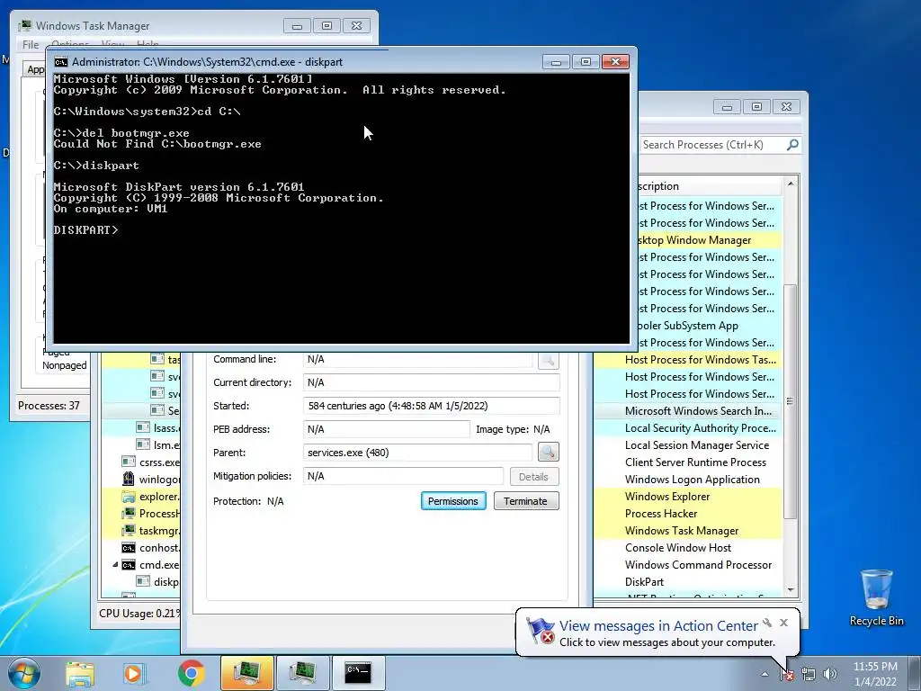Image resolution: width=921 pixels, height=691 pixels.
Task: Click the Started time field
Action: point(431,406)
